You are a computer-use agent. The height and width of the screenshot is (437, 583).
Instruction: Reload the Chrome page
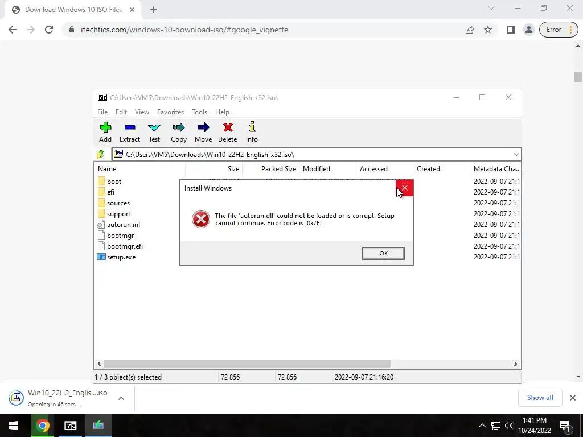point(49,30)
